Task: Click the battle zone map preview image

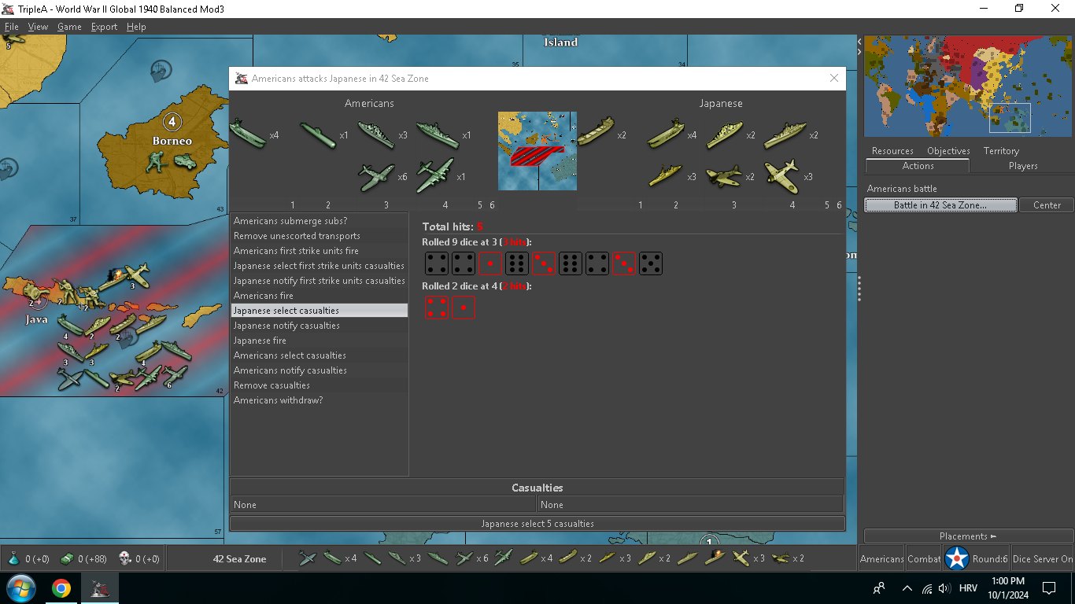Action: click(x=537, y=151)
